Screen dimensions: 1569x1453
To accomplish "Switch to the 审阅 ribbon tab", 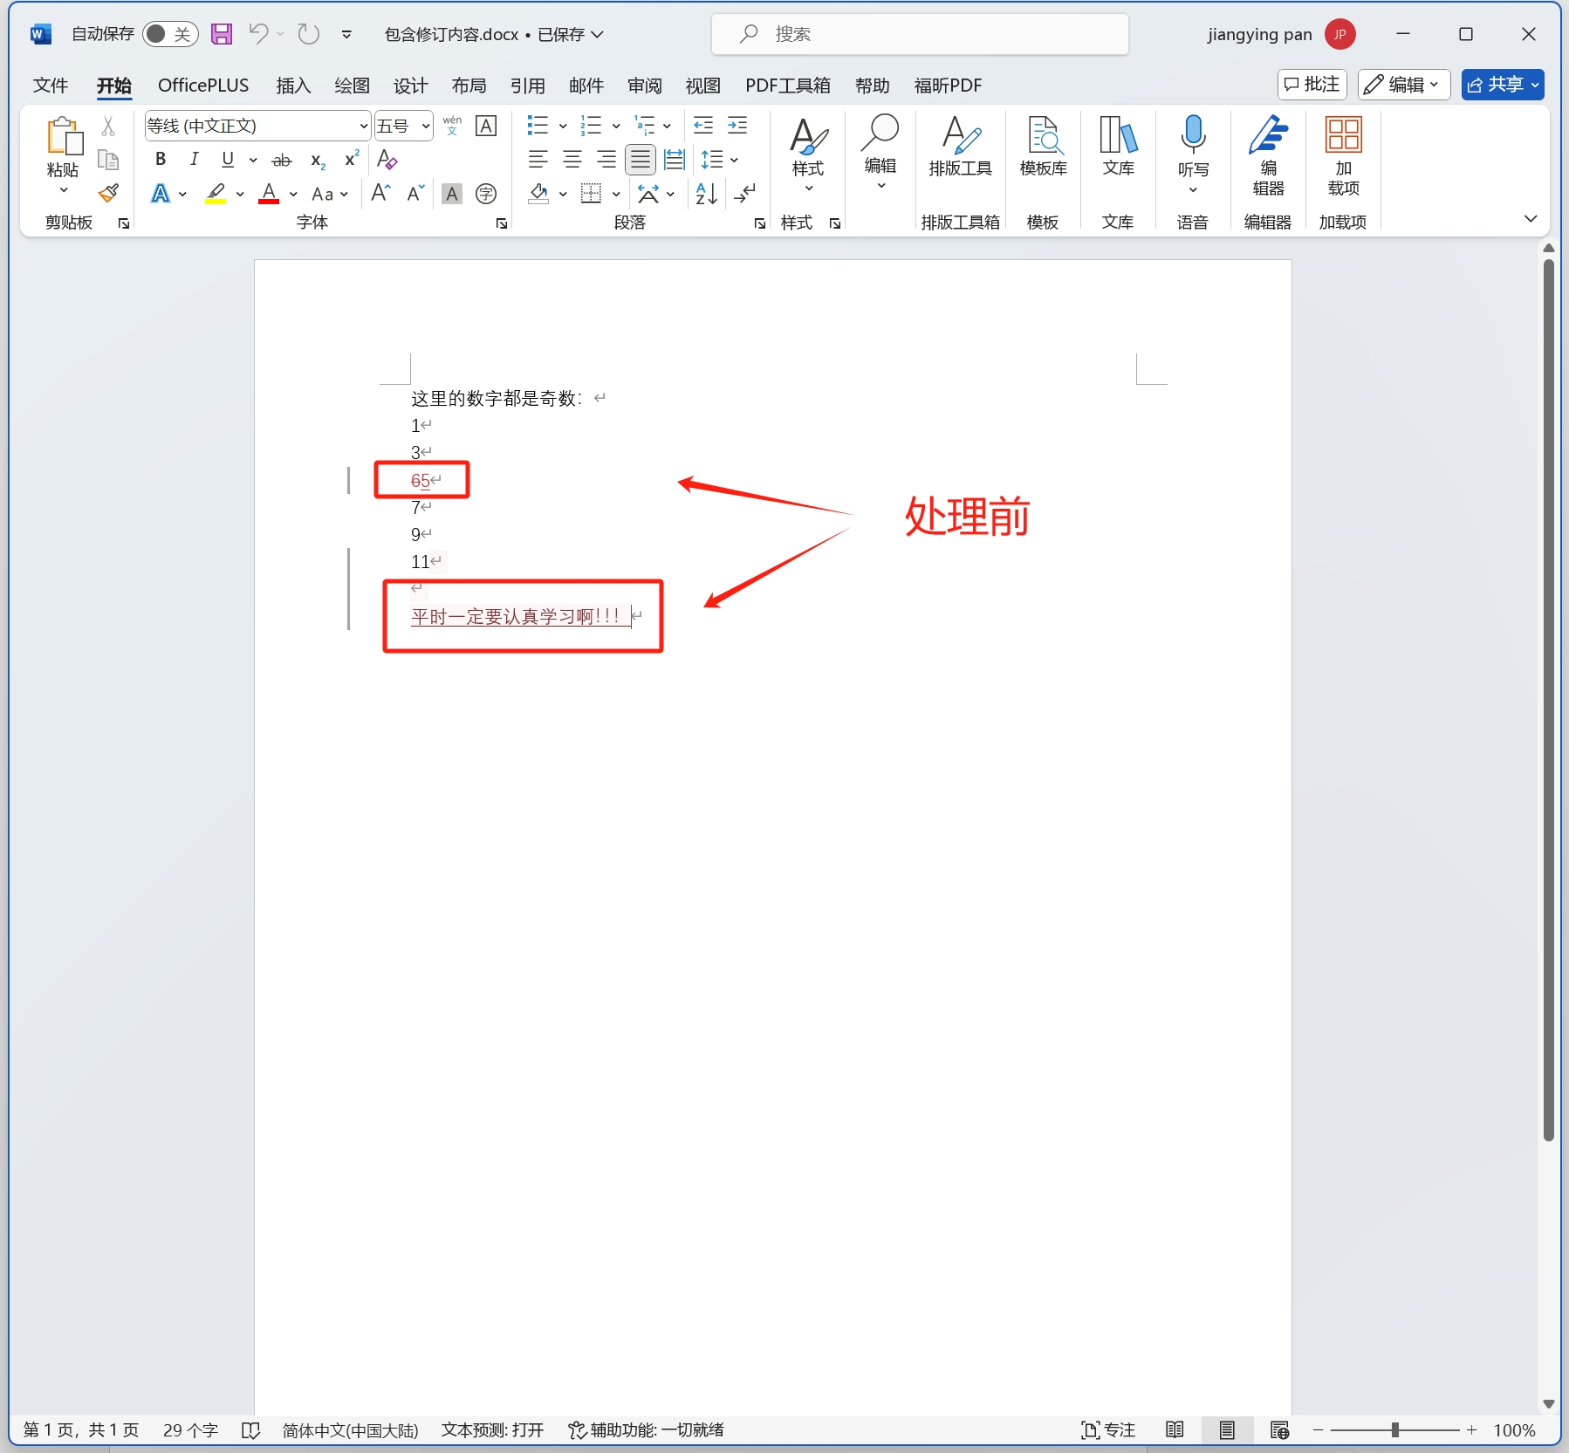I will point(643,85).
